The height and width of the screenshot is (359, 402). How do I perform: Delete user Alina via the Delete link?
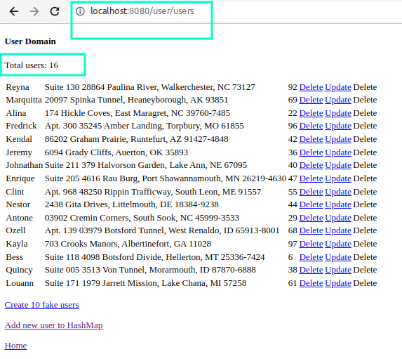(311, 113)
